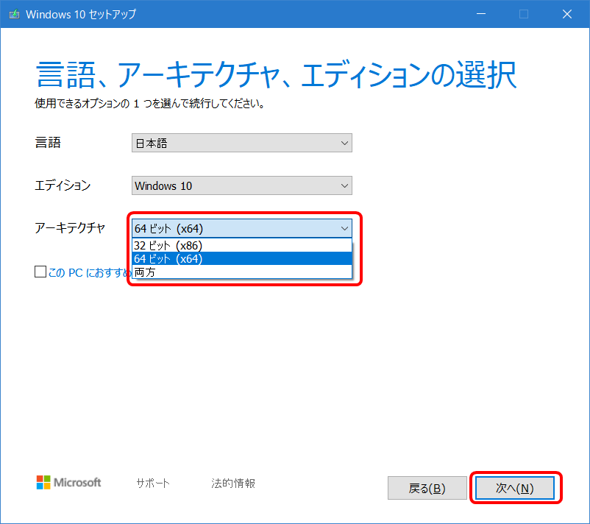Click the instruction text 使用できるオプションの 1 つを選んで続行してください
This screenshot has height=524, width=590.
pos(149,103)
